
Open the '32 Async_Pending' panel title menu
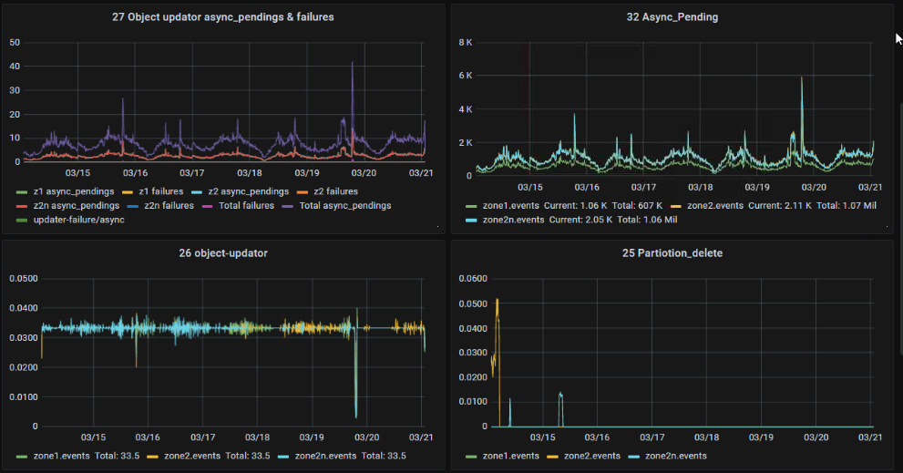pos(672,17)
